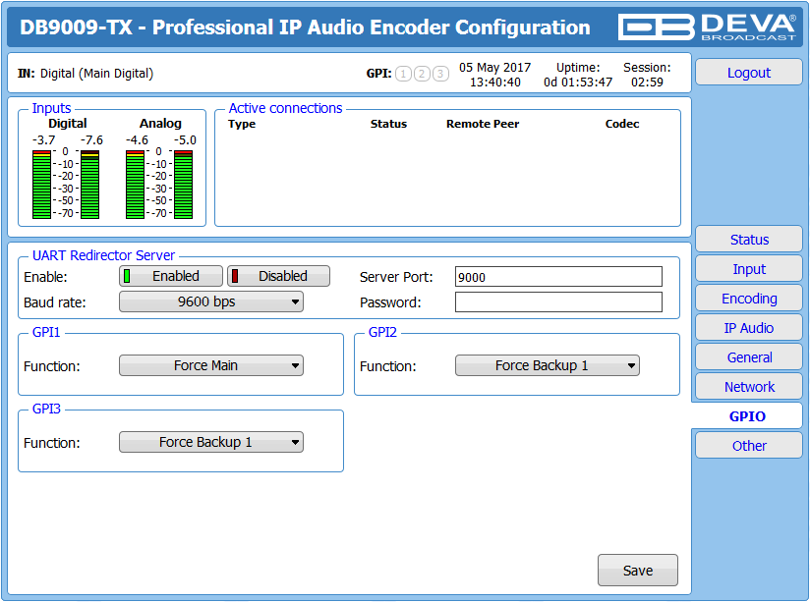Set UART Redirector to Enabled

click(x=171, y=276)
